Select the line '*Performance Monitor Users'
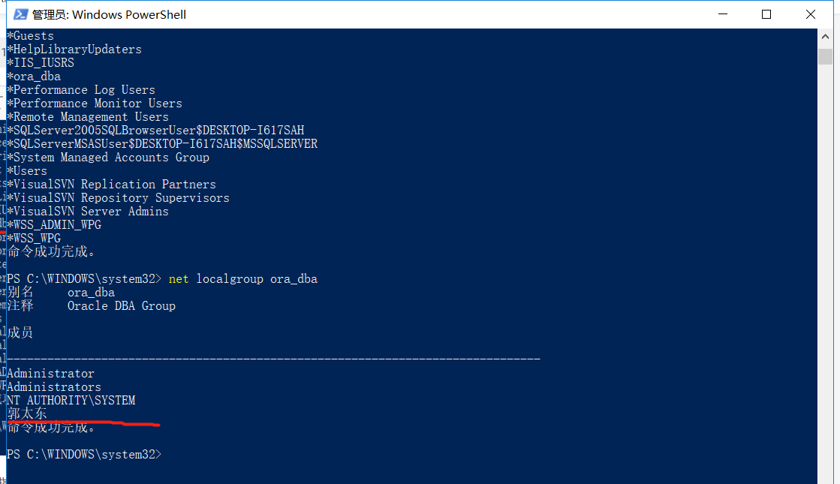 (95, 103)
